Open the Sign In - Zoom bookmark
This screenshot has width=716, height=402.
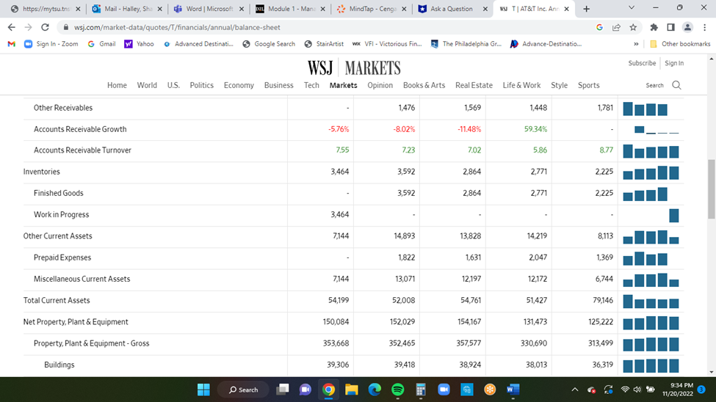(51, 44)
